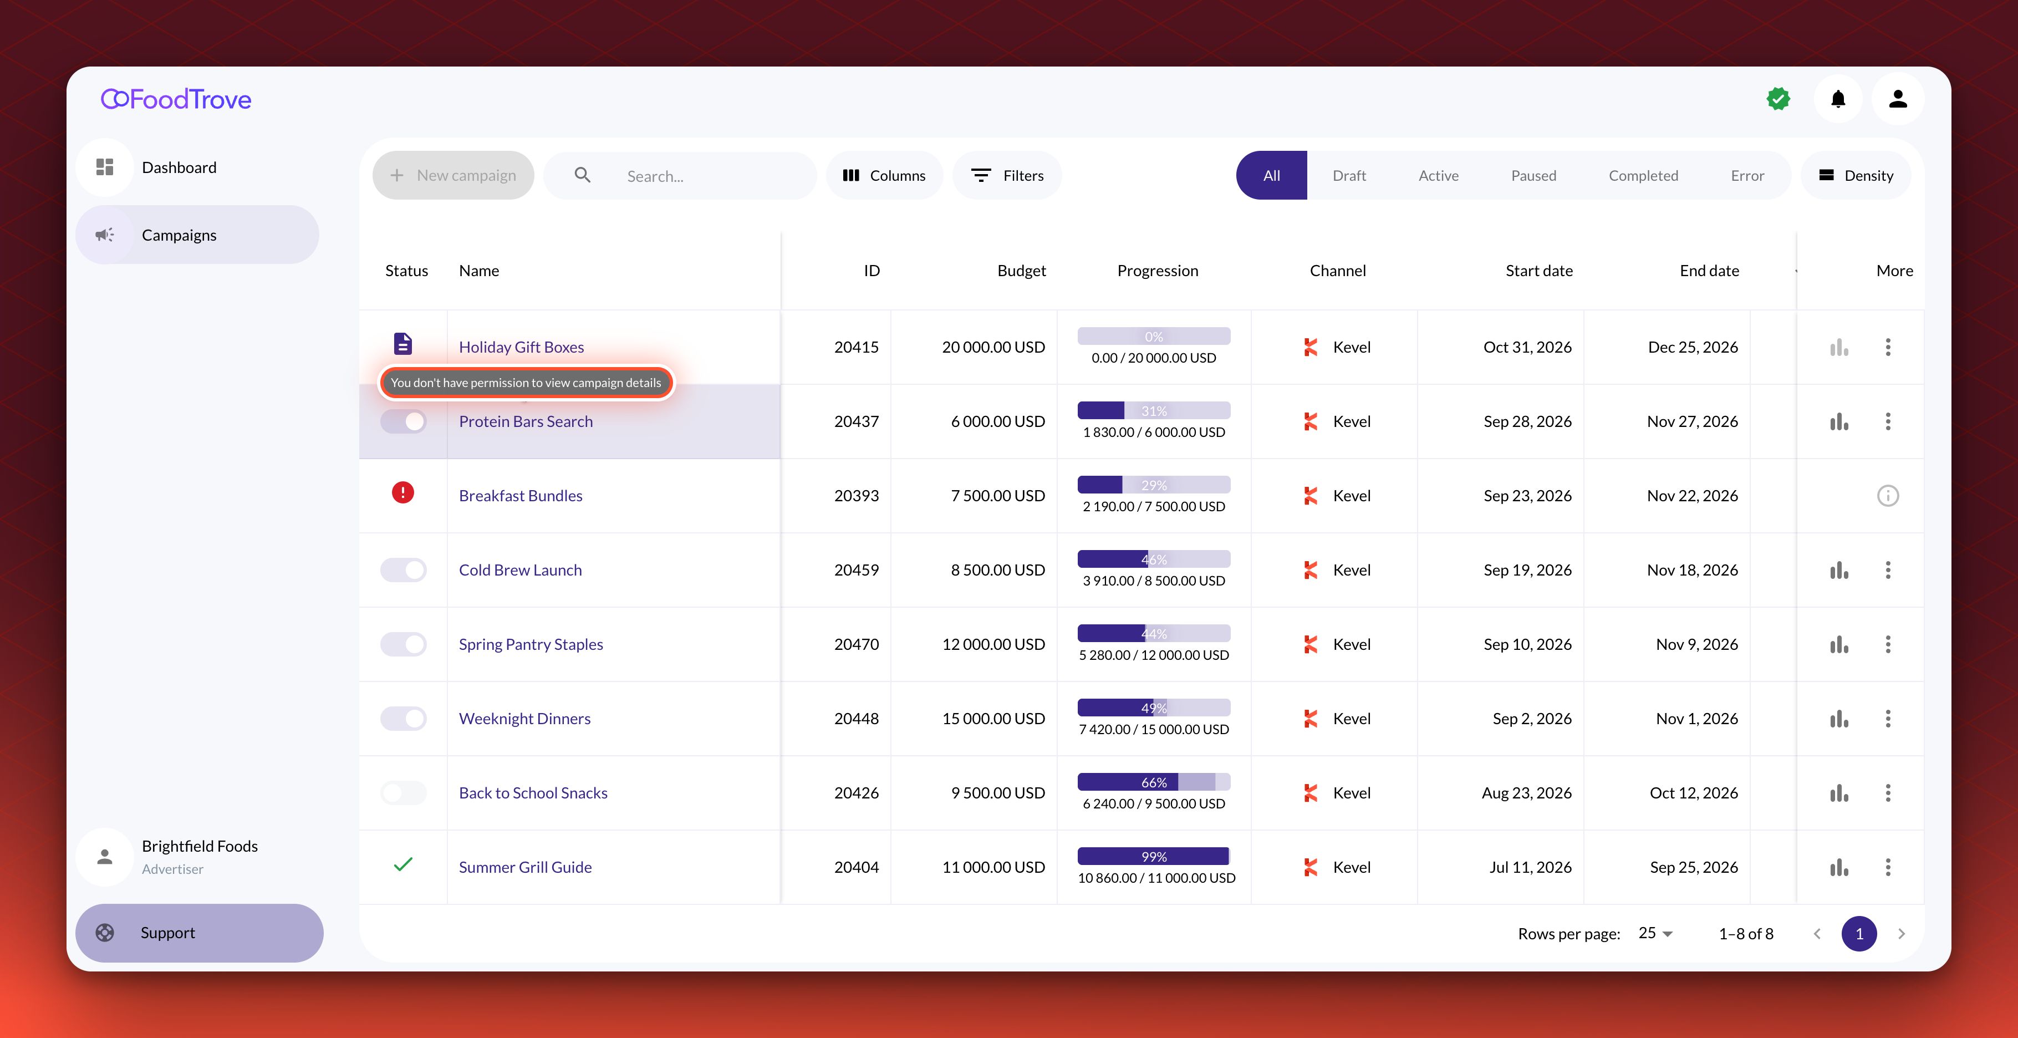
Task: Click the error status icon for Breakfast Bundles
Action: pos(402,493)
